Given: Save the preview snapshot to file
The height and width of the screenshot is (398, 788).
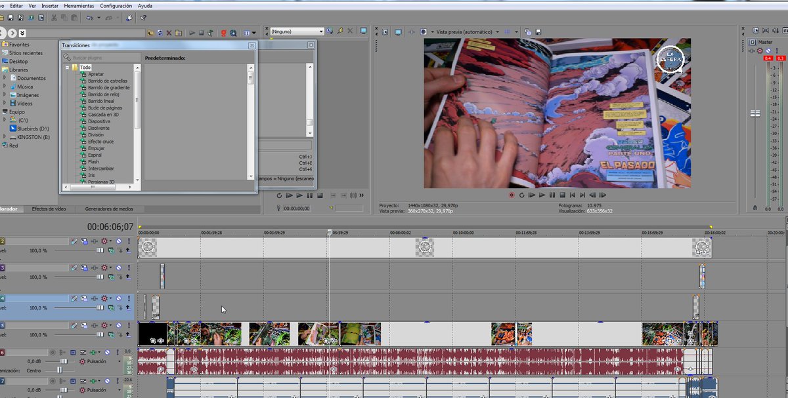Looking at the screenshot, I should point(538,32).
